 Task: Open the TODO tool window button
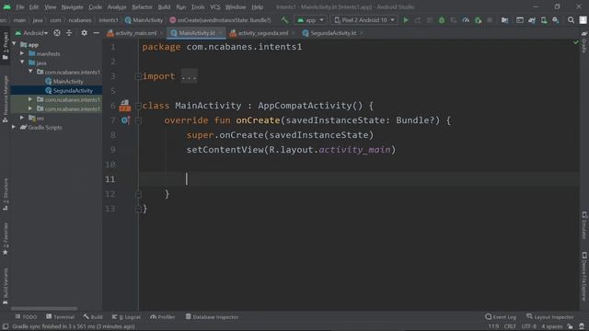(x=26, y=317)
